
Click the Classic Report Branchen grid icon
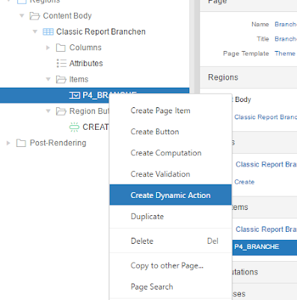tap(48, 32)
